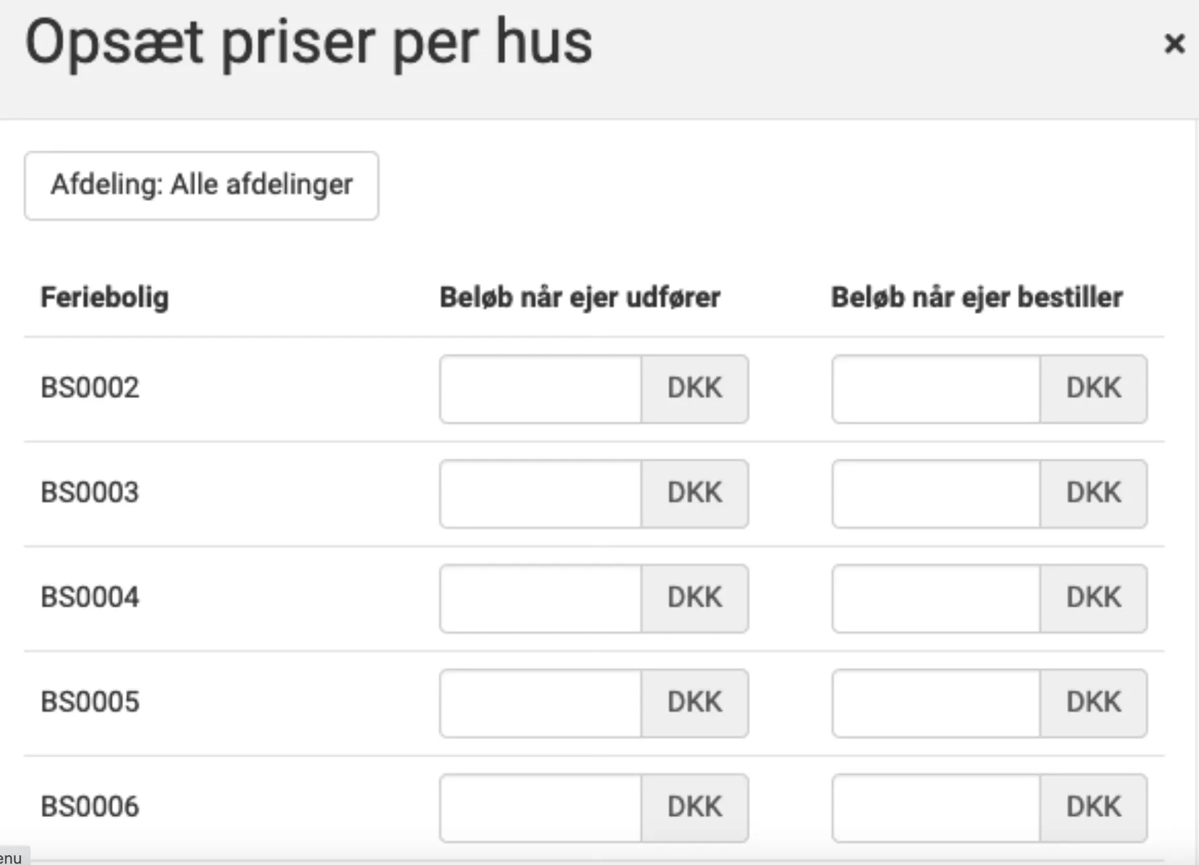Click the Feriebolig column header

pos(104,298)
